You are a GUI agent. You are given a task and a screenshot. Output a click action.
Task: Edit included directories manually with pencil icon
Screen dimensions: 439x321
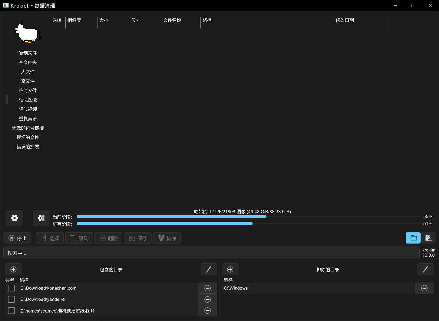click(209, 269)
